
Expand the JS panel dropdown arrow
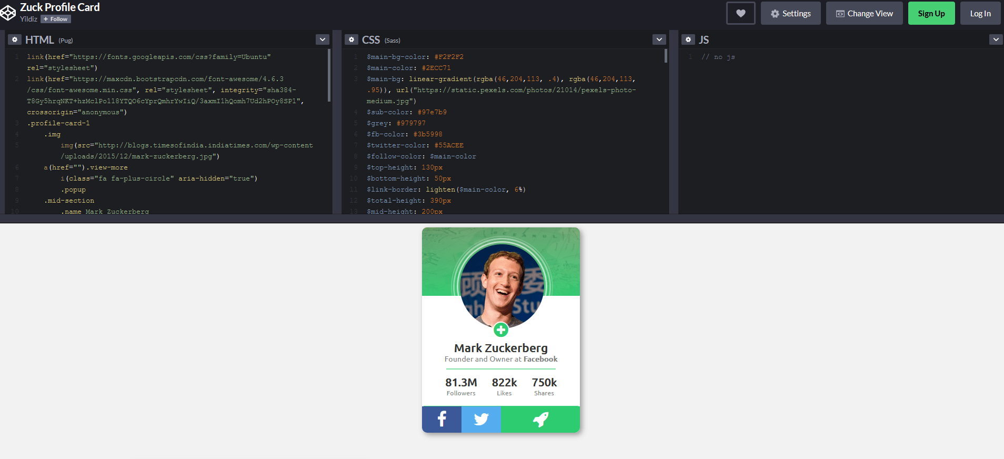(x=996, y=39)
